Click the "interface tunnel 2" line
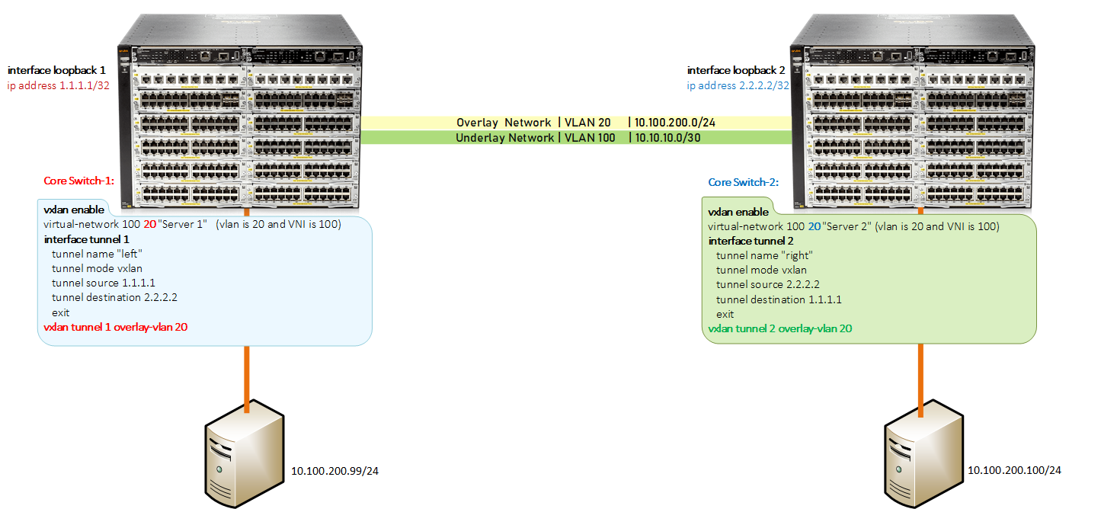Screen dimensions: 1101x509 [x=751, y=241]
